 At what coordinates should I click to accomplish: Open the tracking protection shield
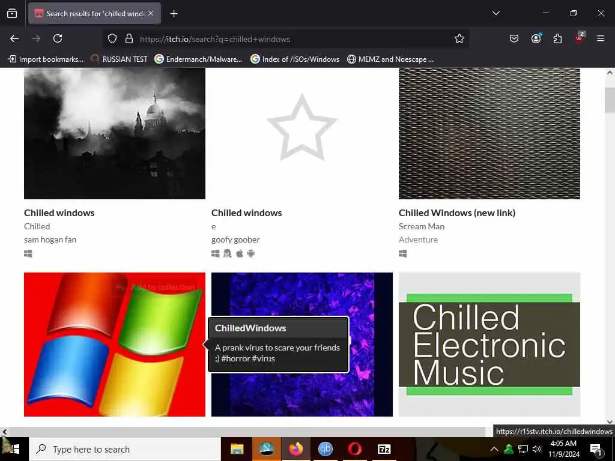click(x=112, y=39)
